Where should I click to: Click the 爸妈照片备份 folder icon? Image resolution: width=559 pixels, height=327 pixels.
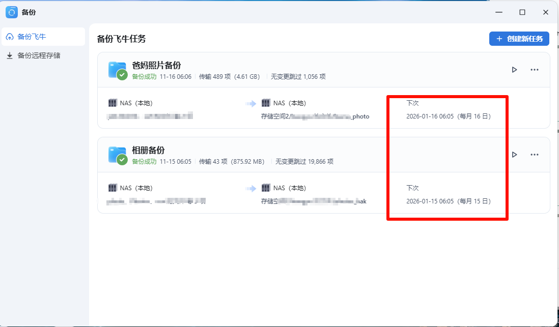click(x=118, y=70)
